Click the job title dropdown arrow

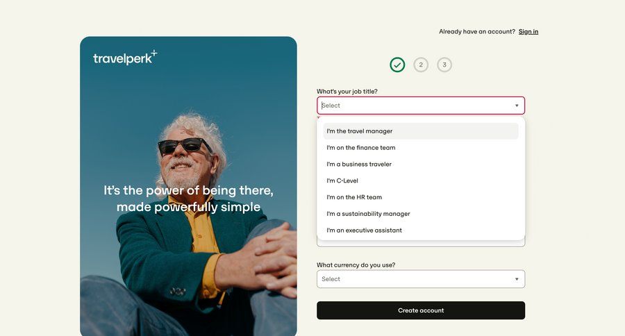[517, 106]
